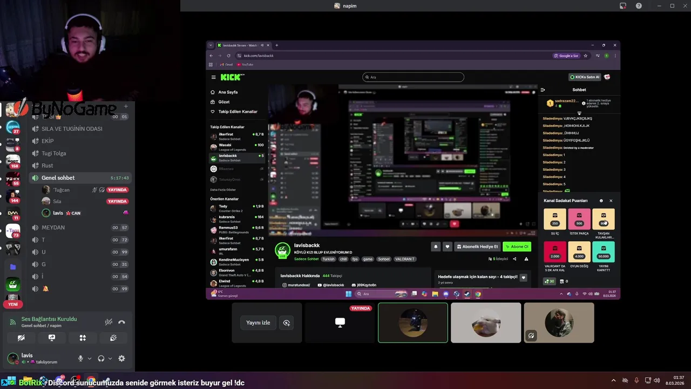The image size is (691, 389).
Task: Click the pop-out stream icon beside Yayını izle
Action: click(287, 323)
